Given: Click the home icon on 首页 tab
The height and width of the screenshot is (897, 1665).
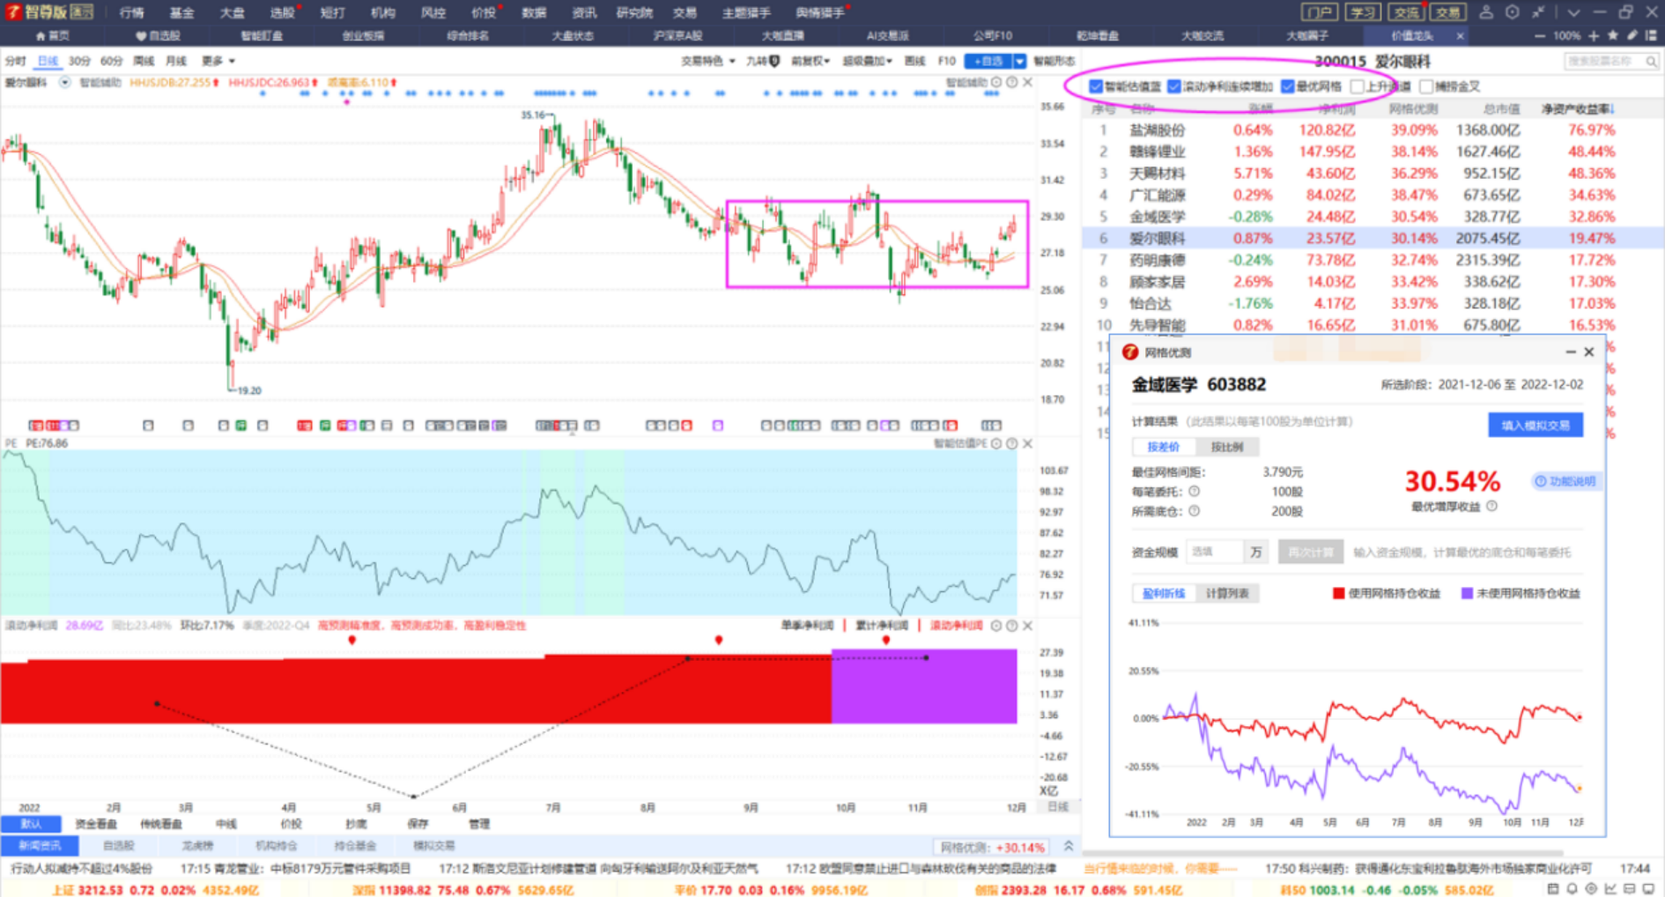Looking at the screenshot, I should [x=41, y=36].
